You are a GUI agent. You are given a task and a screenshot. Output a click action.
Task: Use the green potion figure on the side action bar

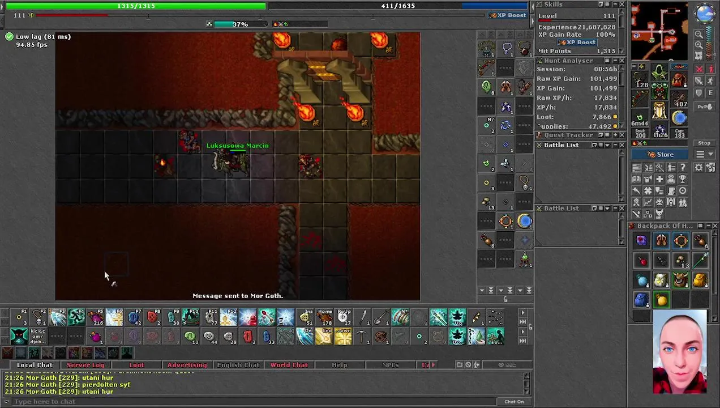click(x=525, y=260)
